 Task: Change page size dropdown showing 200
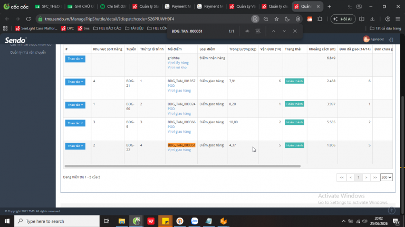[387, 177]
